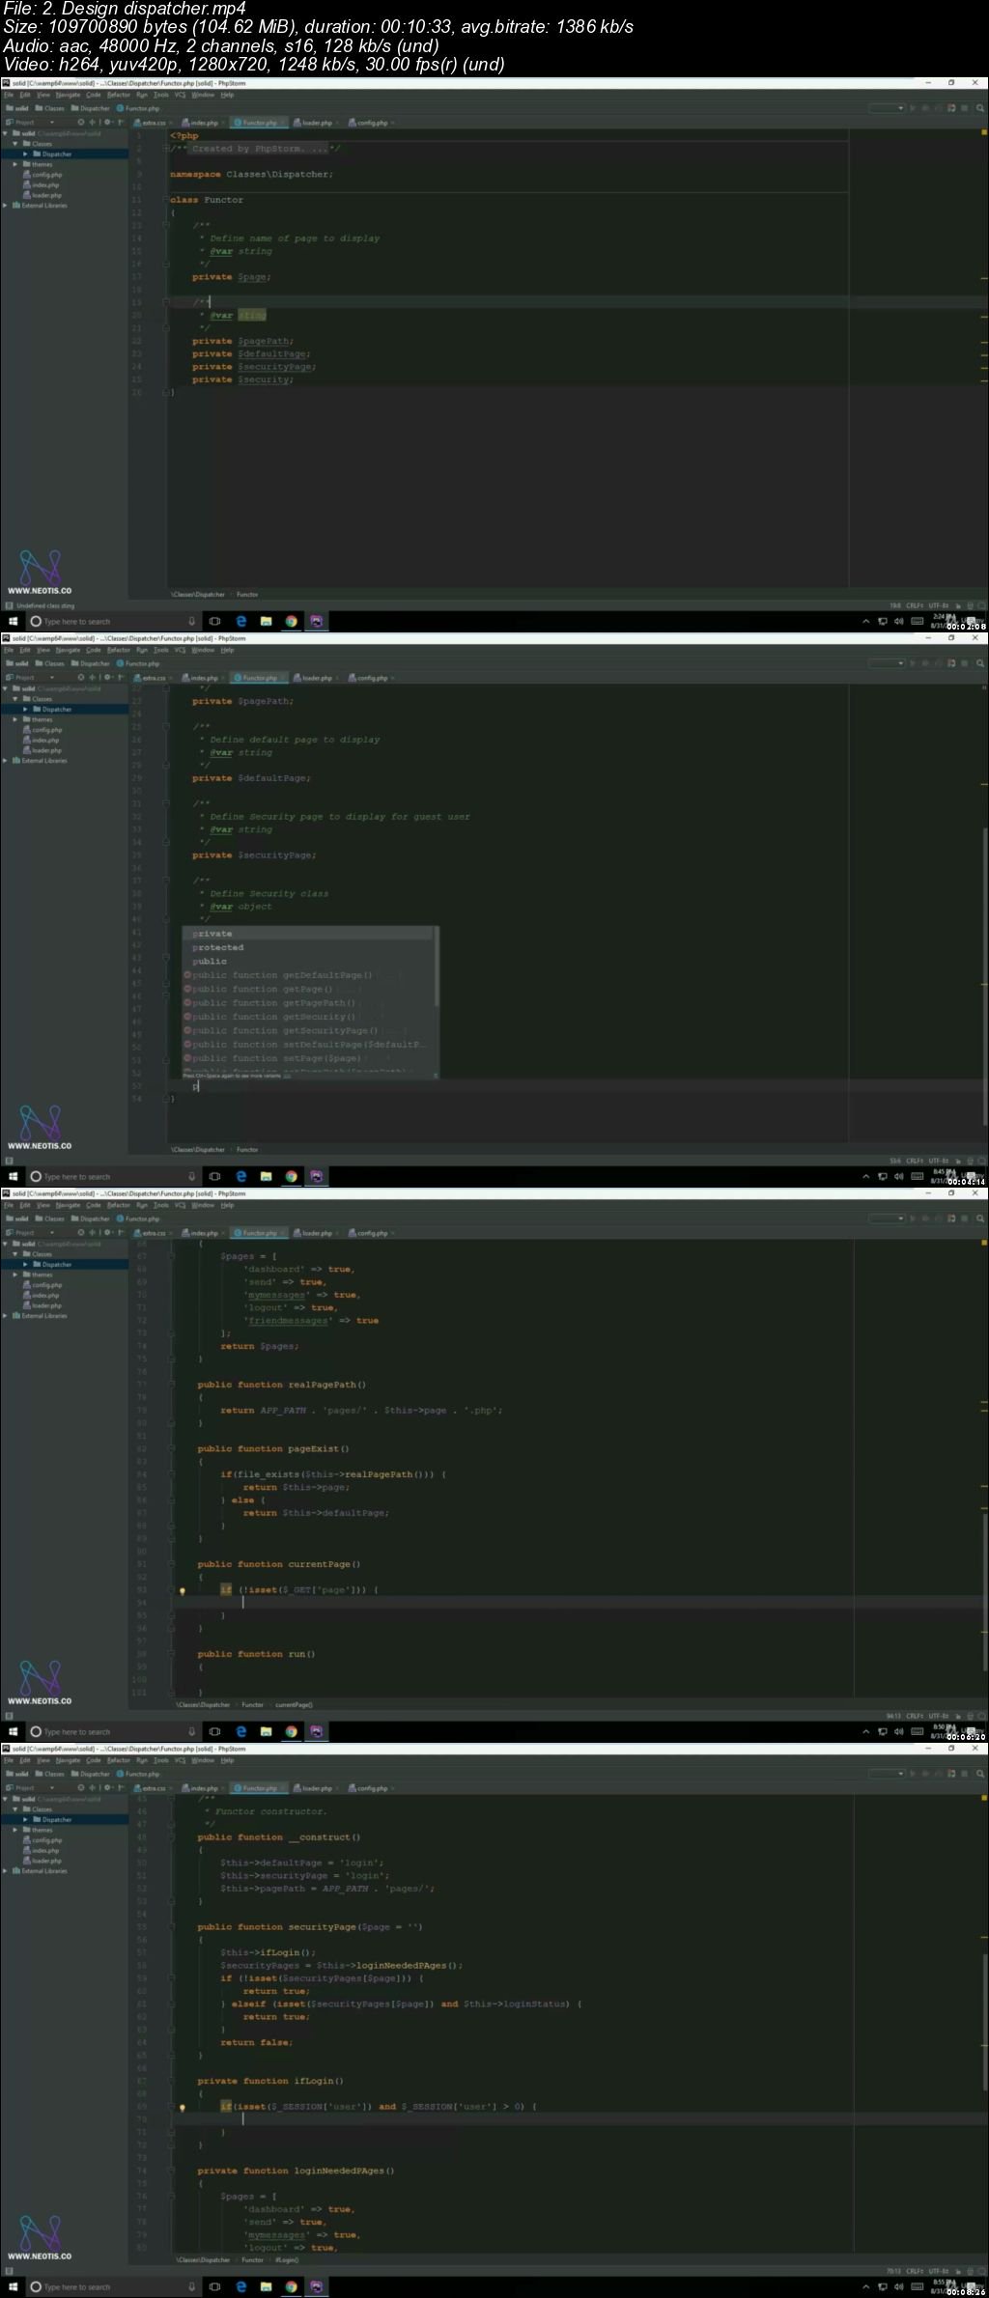This screenshot has height=2298, width=989.
Task: Click the UTF-8 encoding status entry in the 00:02:08 frame
Action: tap(939, 606)
